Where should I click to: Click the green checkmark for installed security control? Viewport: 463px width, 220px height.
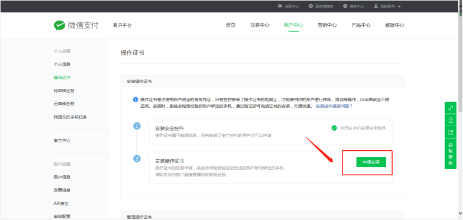[x=334, y=128]
